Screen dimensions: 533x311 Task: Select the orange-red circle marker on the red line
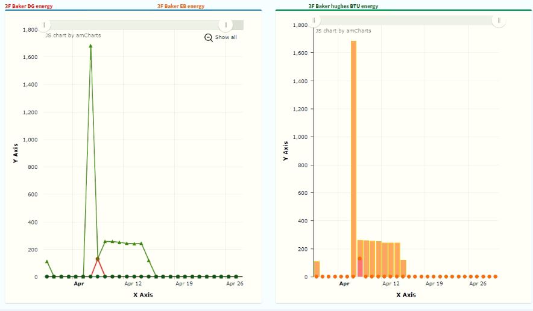[97, 259]
